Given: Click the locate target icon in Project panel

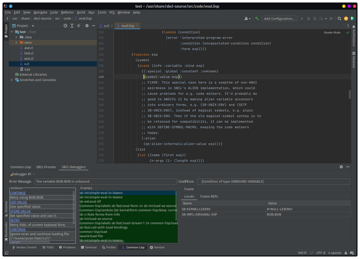Looking at the screenshot, I should pos(65,26).
